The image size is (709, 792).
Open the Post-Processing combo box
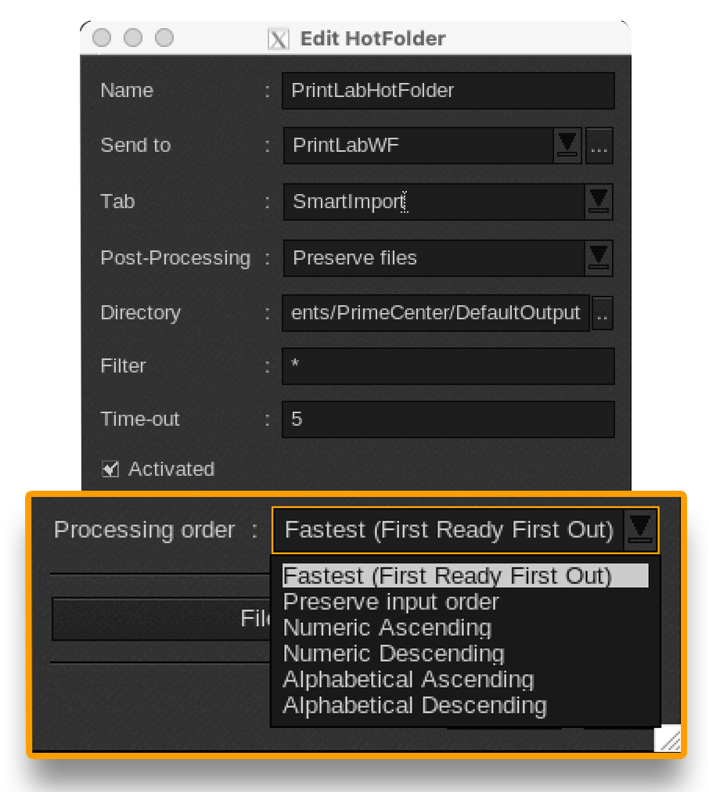click(430, 257)
